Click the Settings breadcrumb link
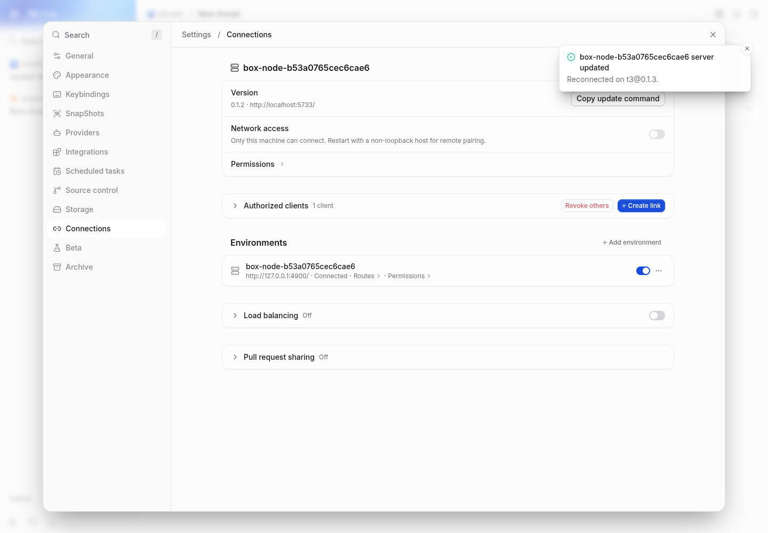This screenshot has height=533, width=768. click(196, 35)
